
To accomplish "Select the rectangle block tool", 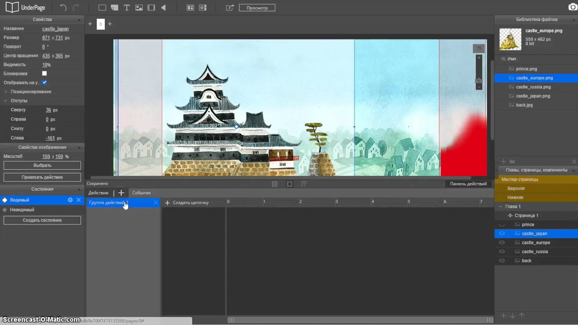I will (102, 8).
